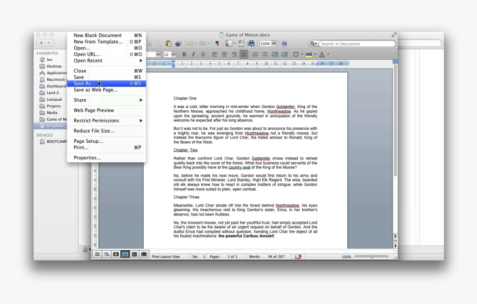
Task: Click the increase indent icon
Action: [x=285, y=54]
